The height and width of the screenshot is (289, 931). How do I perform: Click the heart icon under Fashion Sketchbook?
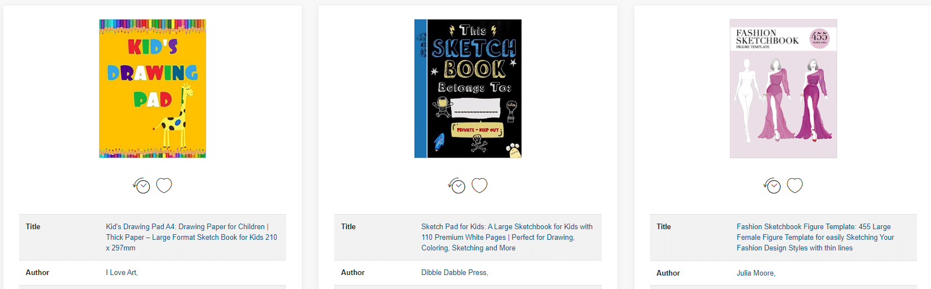pos(795,185)
